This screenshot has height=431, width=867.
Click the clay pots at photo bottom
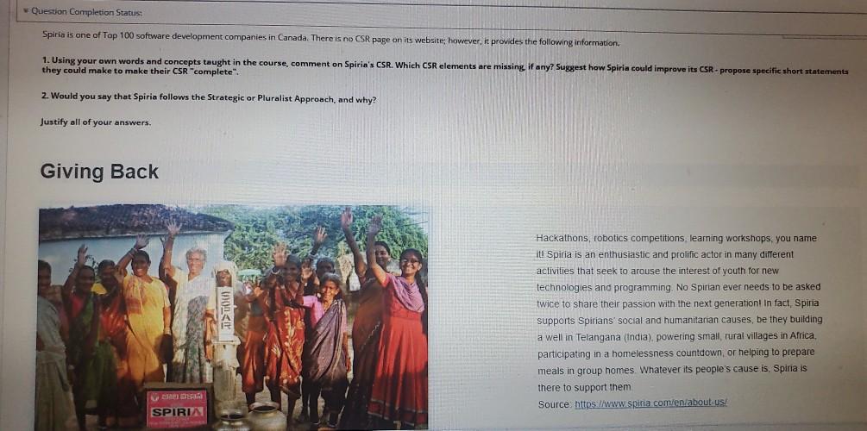point(250,417)
